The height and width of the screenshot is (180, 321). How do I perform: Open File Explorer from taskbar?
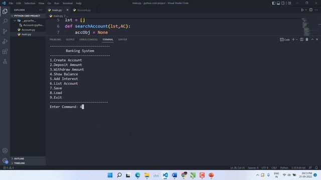[x=147, y=175]
